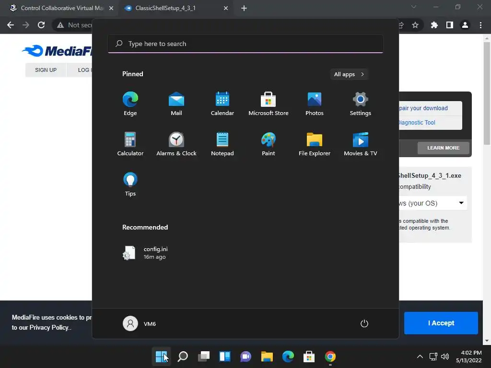
Task: Click SIGN UP on MediaFire
Action: (x=46, y=70)
